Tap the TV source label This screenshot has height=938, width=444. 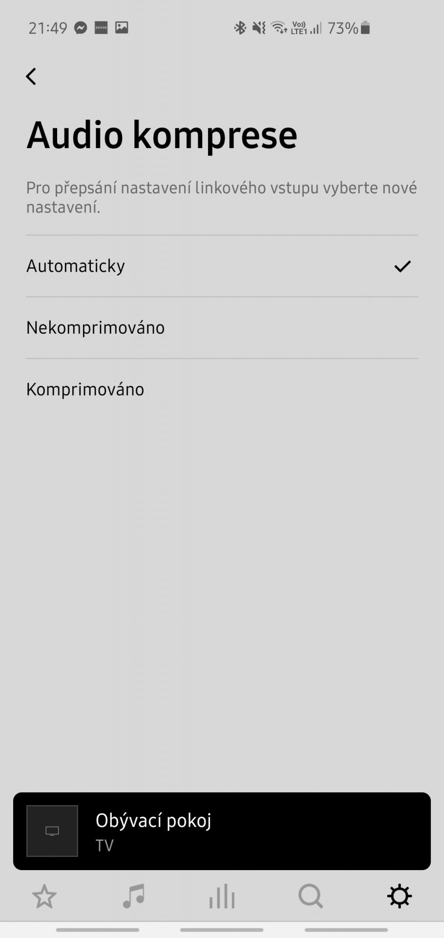(105, 846)
